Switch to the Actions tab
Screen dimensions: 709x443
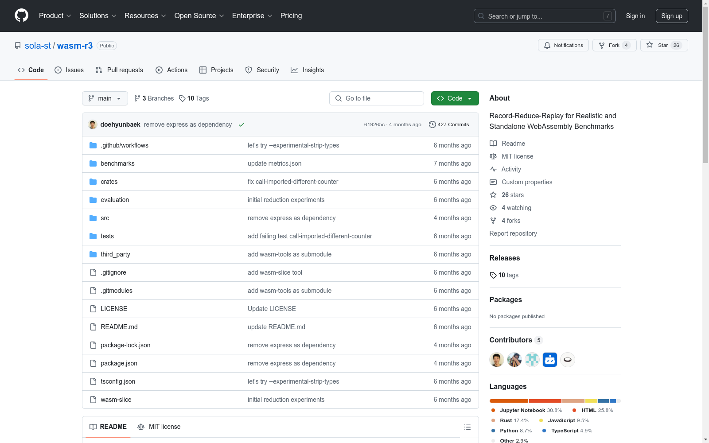click(x=171, y=70)
